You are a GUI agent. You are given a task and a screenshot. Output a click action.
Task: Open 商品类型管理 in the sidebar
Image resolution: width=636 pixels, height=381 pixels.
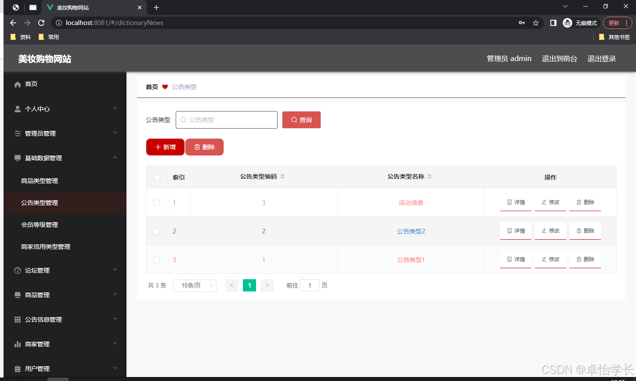65,181
